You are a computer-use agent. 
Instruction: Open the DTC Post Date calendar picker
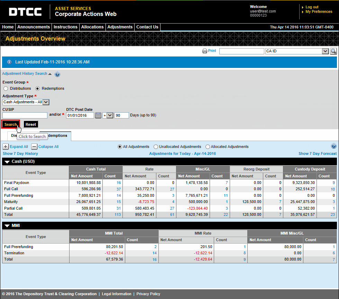tap(98, 115)
